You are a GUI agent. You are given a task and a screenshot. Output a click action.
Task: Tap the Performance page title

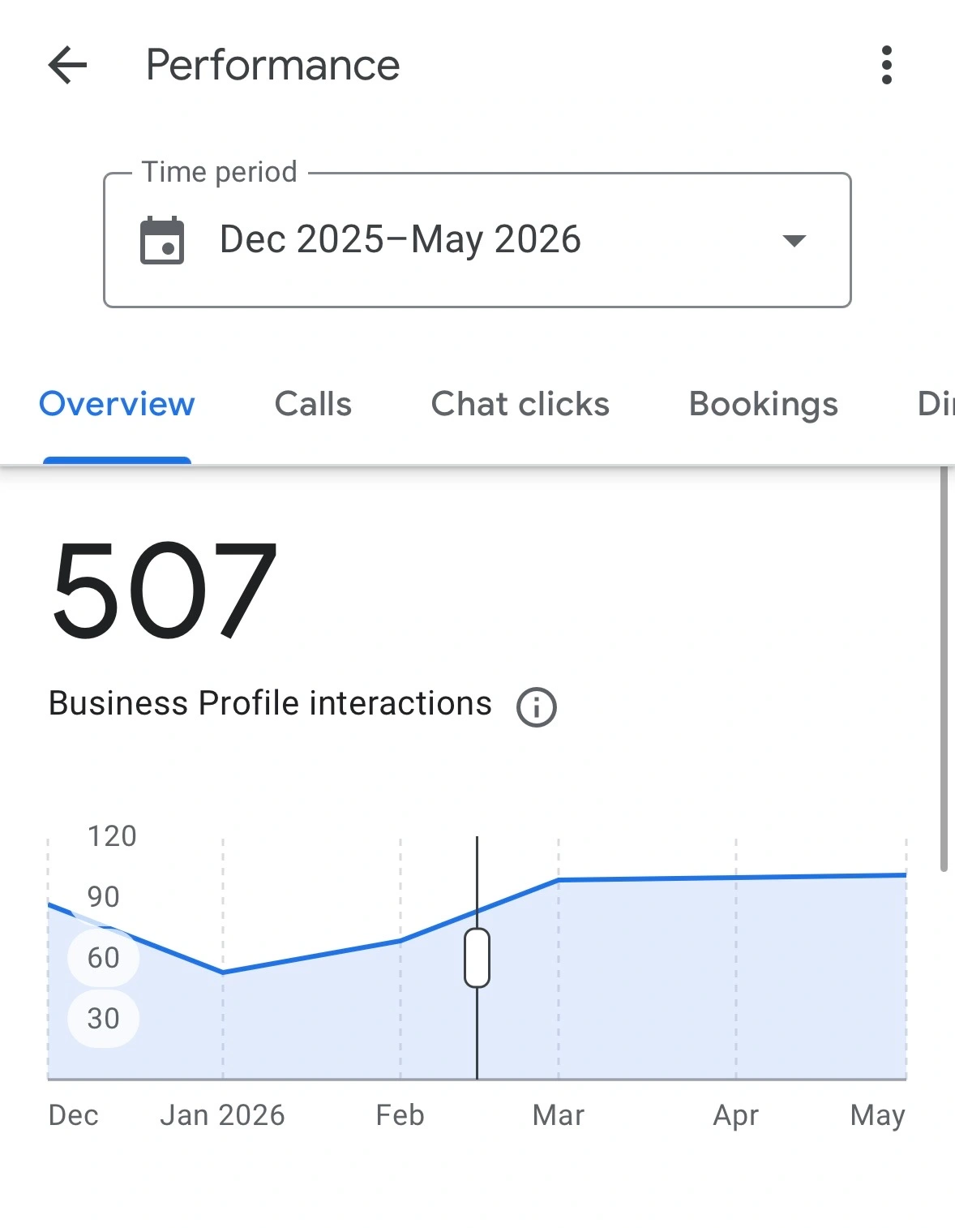click(272, 65)
